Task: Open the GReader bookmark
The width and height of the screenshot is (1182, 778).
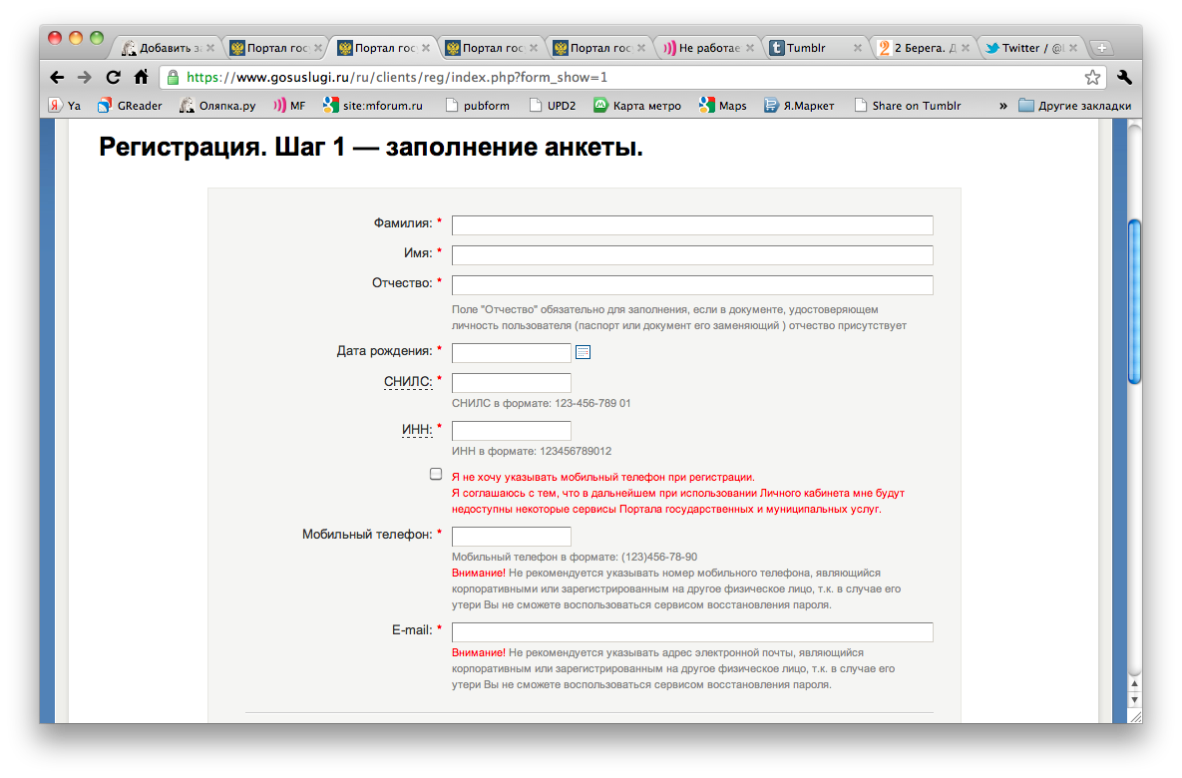Action: (x=130, y=106)
